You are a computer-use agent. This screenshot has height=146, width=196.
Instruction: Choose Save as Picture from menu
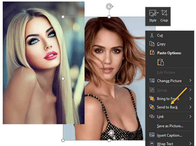click(170, 126)
